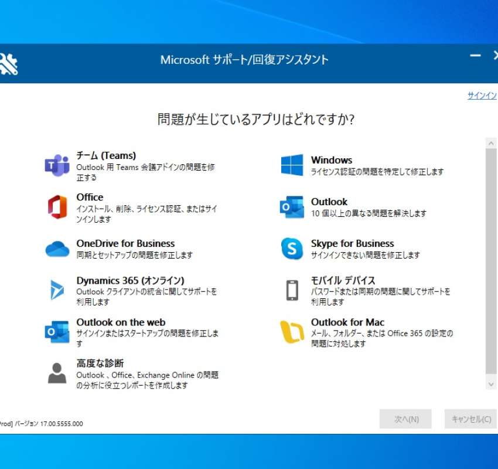Click the wrench tools icon in title bar
Image resolution: width=498 pixels, height=469 pixels.
[8, 64]
